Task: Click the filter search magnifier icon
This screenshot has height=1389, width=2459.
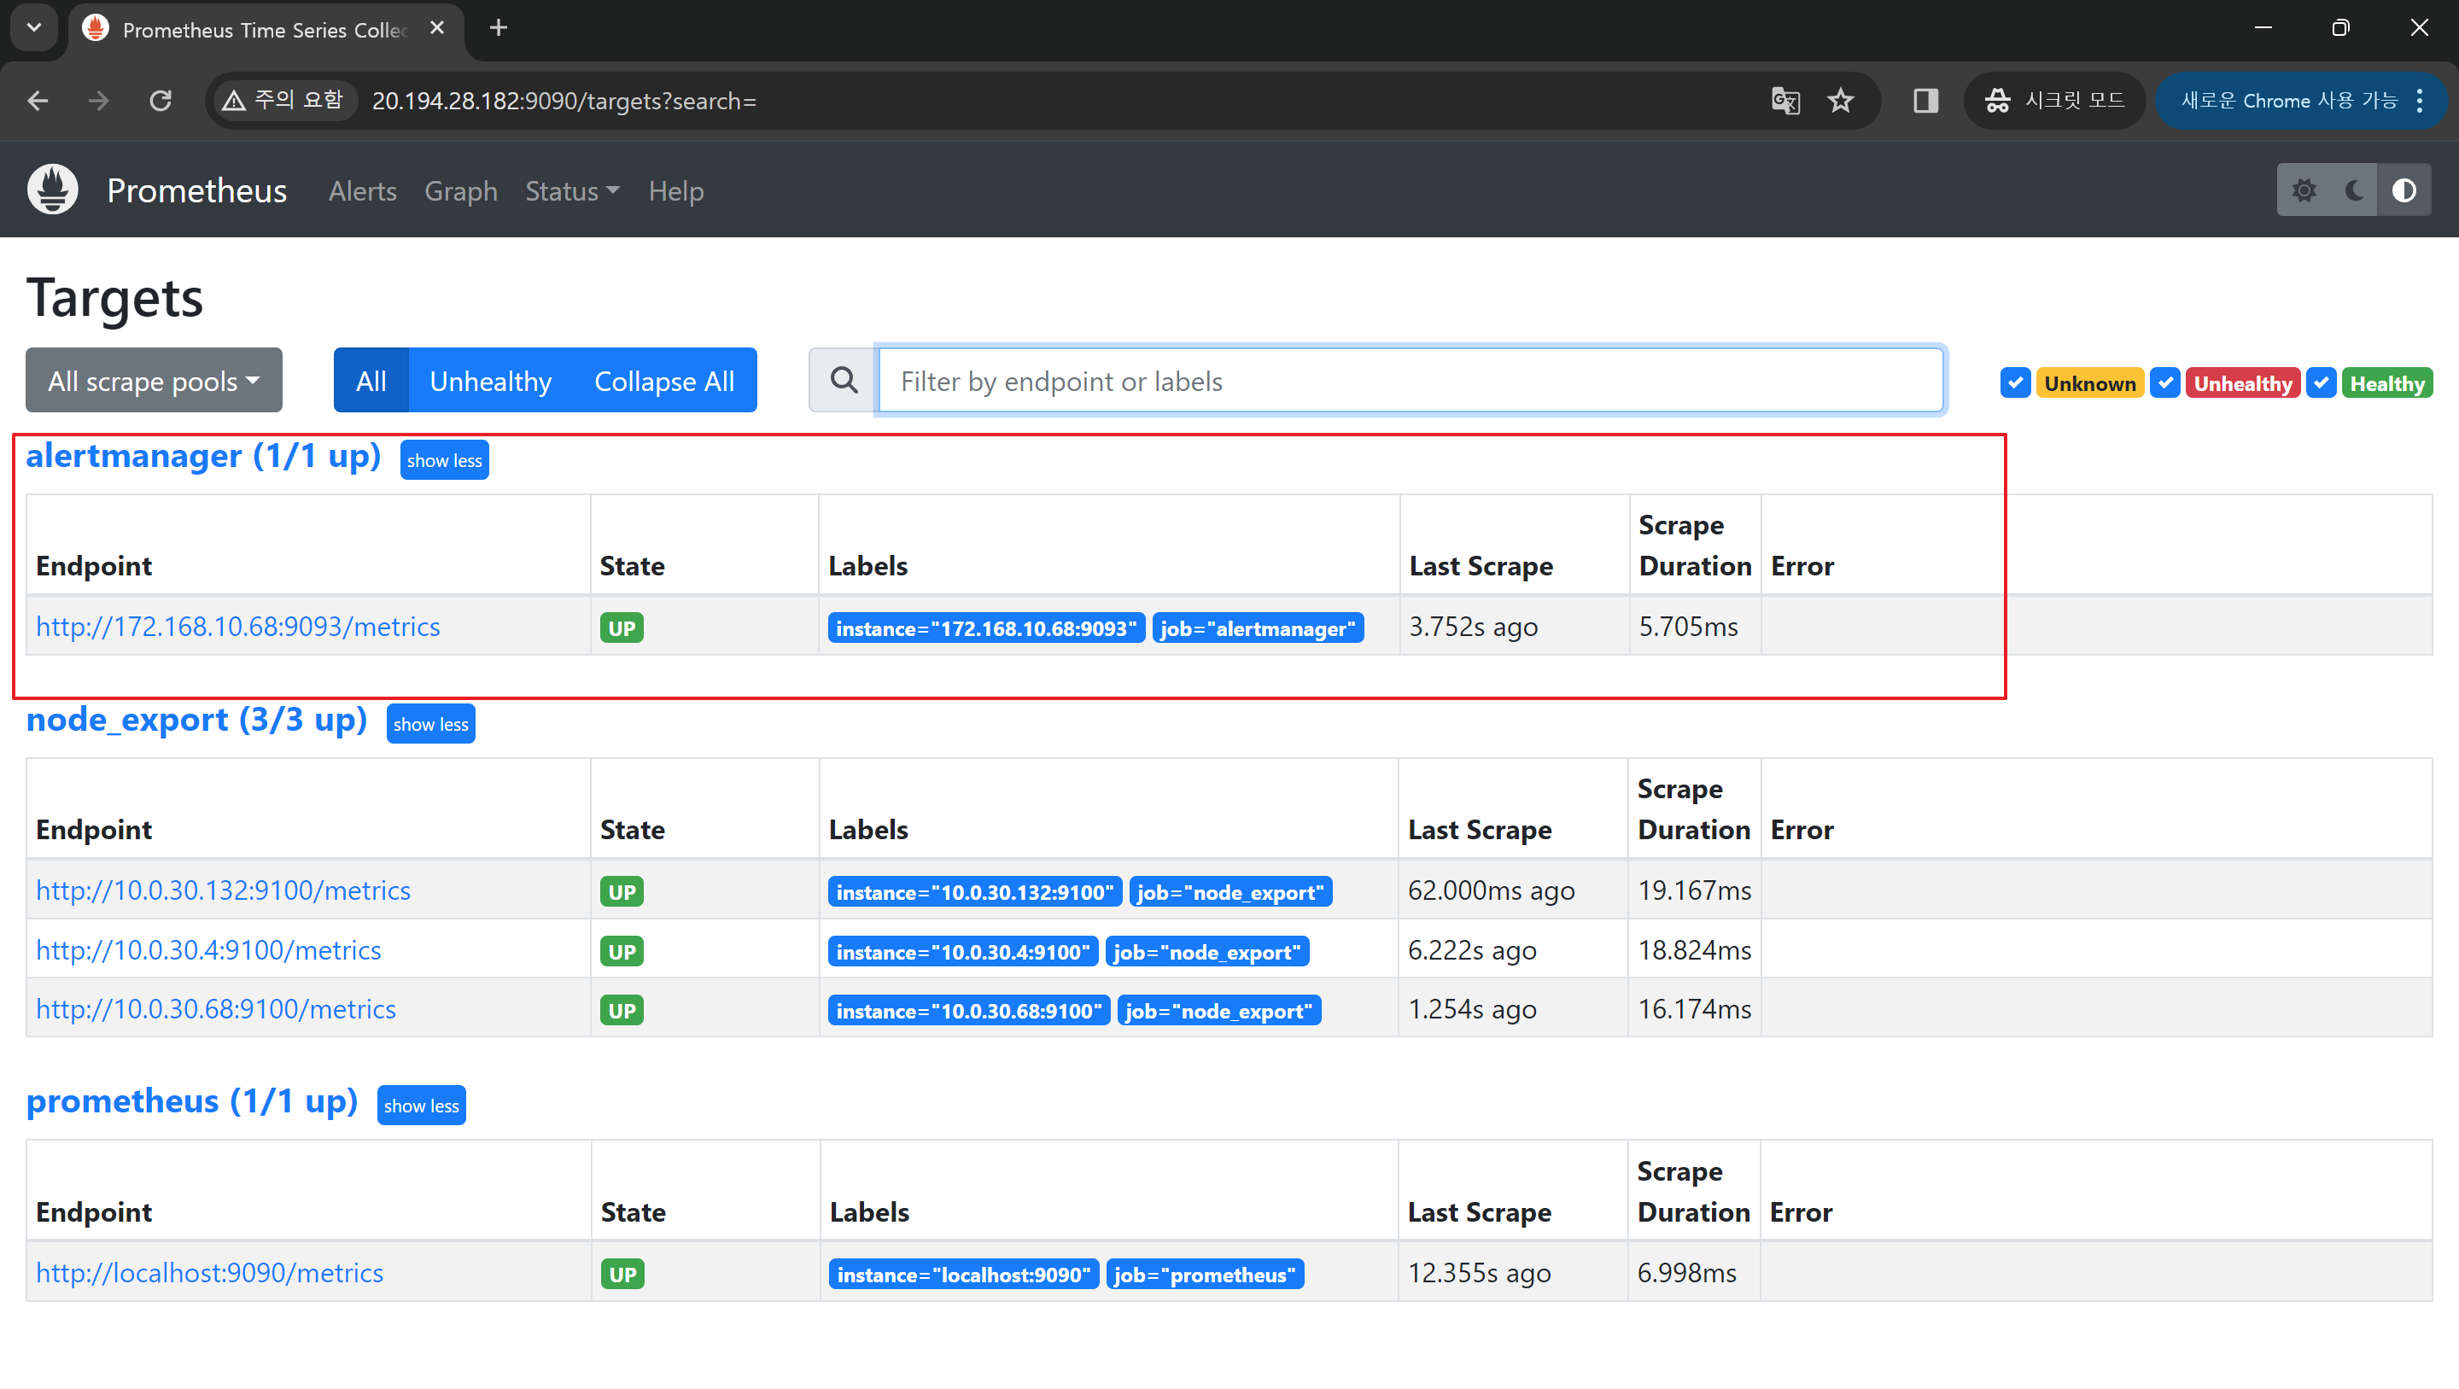Action: [x=843, y=381]
